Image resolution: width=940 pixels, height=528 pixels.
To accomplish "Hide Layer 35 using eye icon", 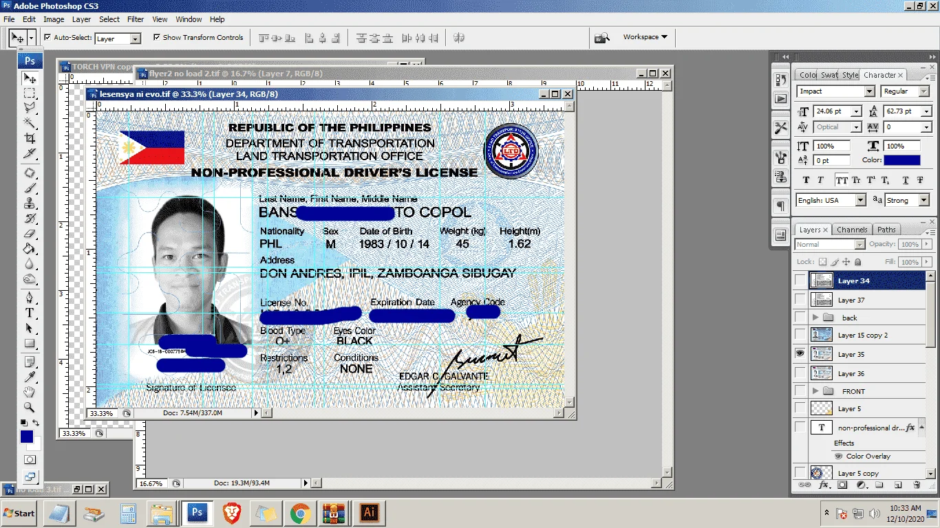I will point(800,353).
